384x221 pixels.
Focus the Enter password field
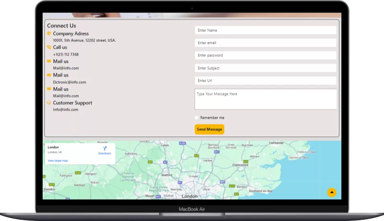click(265, 55)
